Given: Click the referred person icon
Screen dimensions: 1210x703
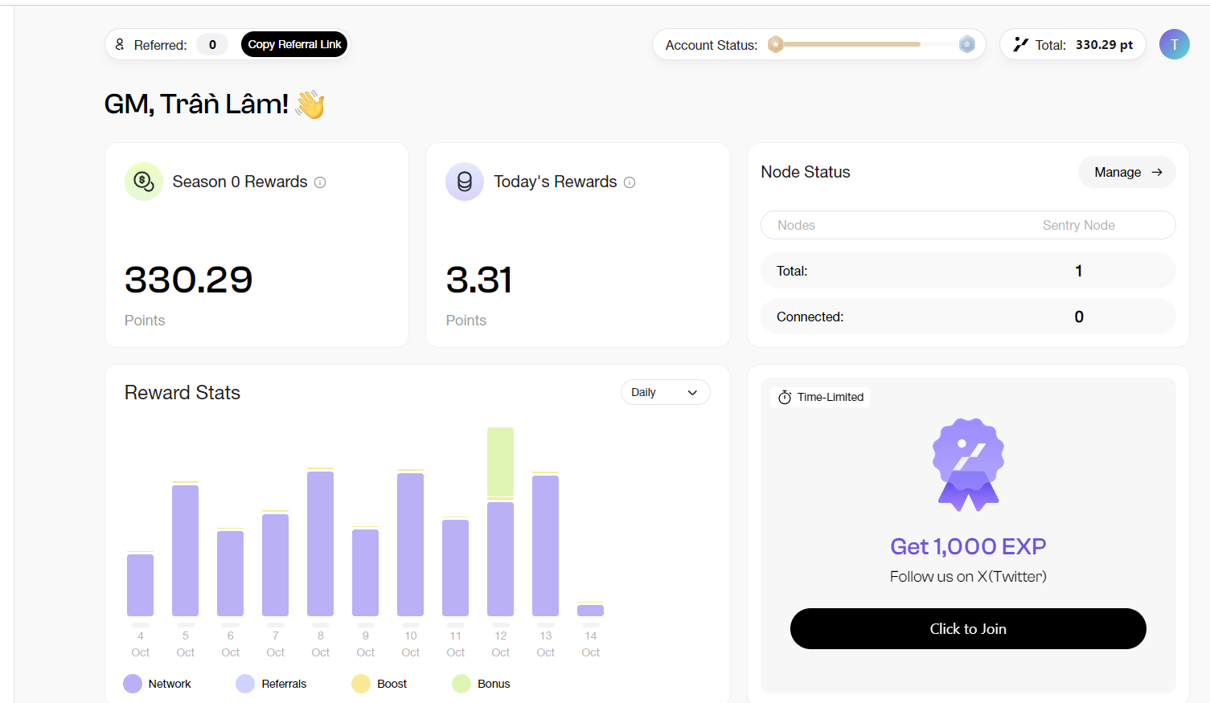Looking at the screenshot, I should (120, 44).
